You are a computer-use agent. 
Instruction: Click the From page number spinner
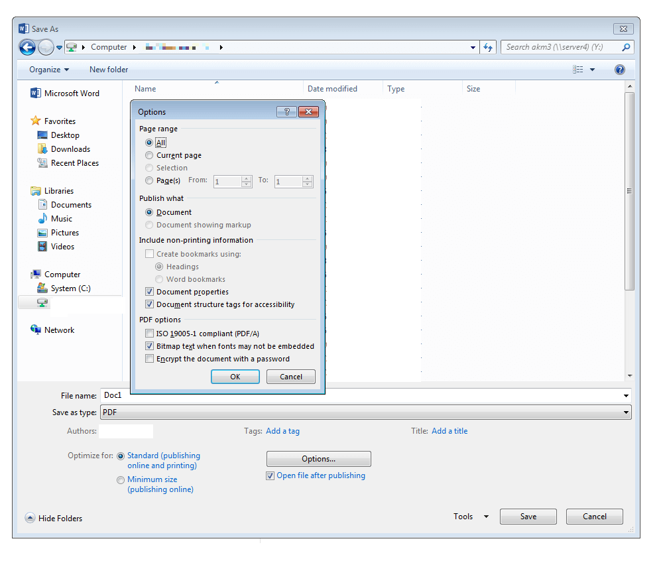(x=247, y=181)
